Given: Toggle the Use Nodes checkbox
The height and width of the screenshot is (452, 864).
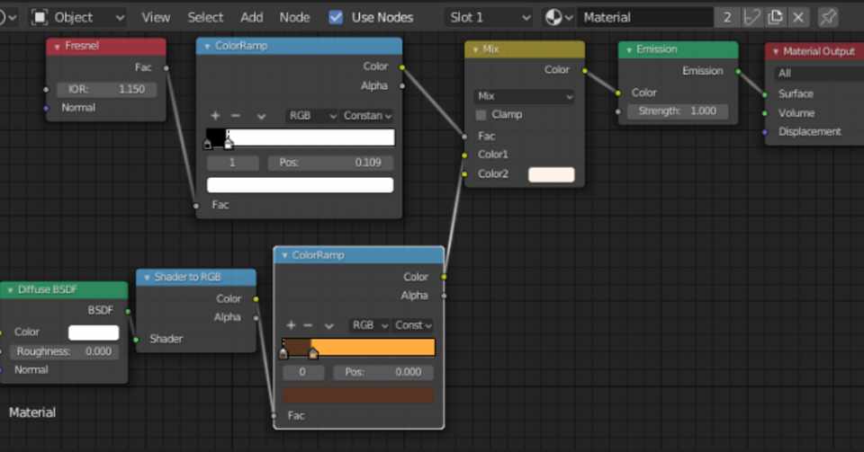Looking at the screenshot, I should pyautogui.click(x=336, y=18).
